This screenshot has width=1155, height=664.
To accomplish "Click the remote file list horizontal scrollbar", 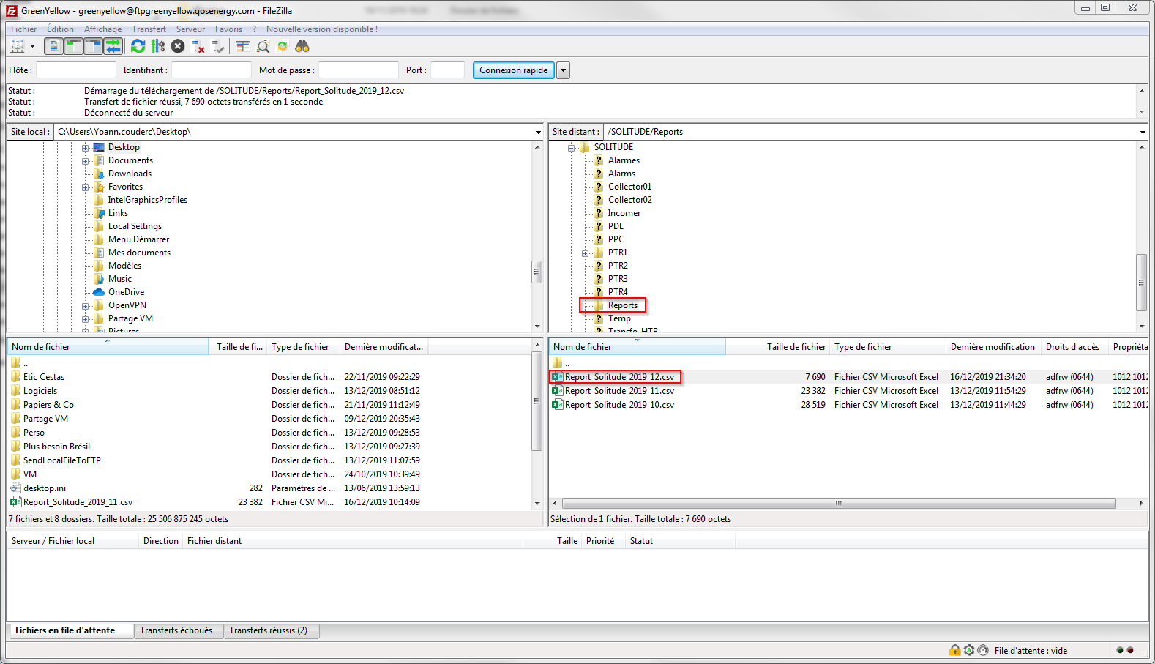I will (x=838, y=504).
